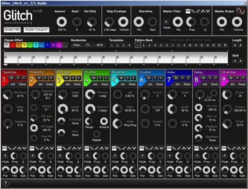Select Pattern Bank slot 16
The width and height of the screenshot is (248, 189).
click(225, 45)
